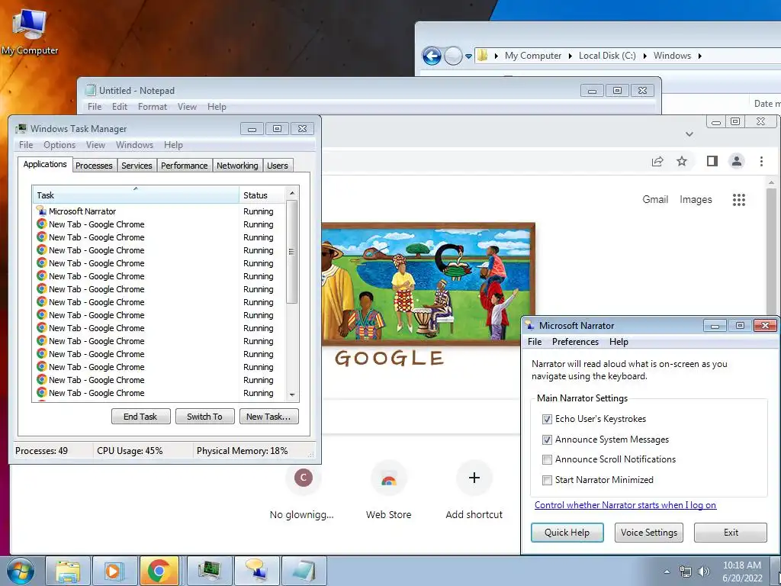Switch to the Networking tab
The height and width of the screenshot is (586, 781).
[x=237, y=166]
